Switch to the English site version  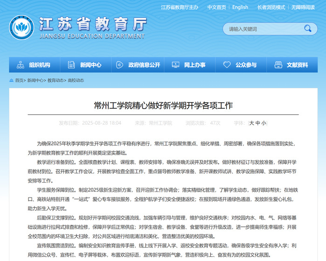click(240, 7)
